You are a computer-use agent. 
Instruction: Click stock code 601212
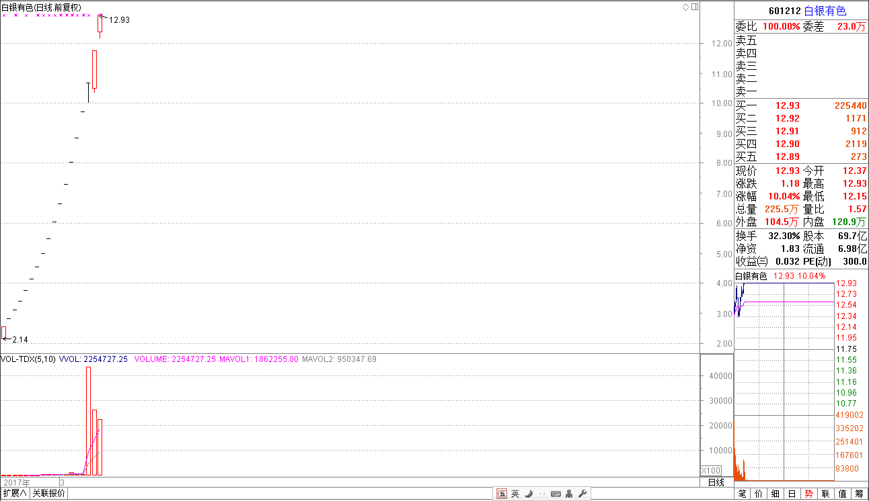[x=784, y=11]
